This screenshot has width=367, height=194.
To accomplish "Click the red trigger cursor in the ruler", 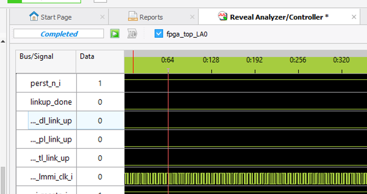I will click(133, 62).
